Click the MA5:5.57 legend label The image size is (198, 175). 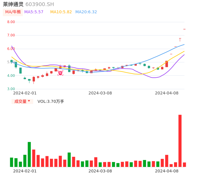tap(34, 12)
